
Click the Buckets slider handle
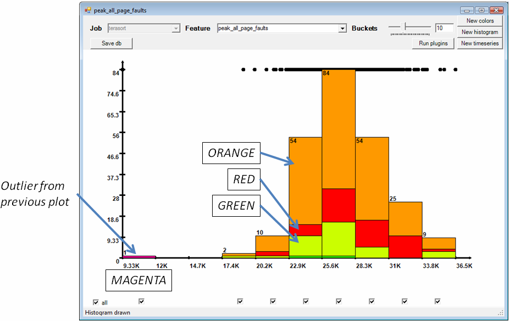point(406,26)
